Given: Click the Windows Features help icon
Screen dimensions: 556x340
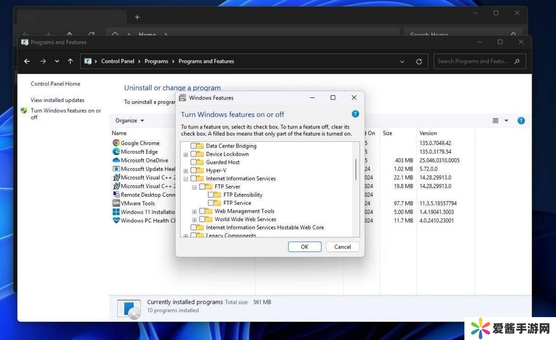Looking at the screenshot, I should click(355, 114).
